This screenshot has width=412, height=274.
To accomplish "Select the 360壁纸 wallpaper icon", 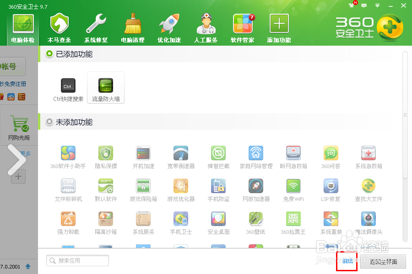I will coord(255,219).
